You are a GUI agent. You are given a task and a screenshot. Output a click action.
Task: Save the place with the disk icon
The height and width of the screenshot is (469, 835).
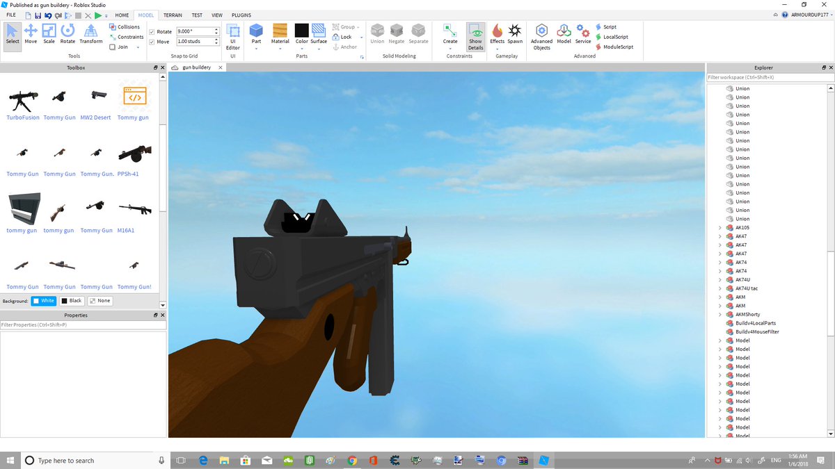point(37,15)
